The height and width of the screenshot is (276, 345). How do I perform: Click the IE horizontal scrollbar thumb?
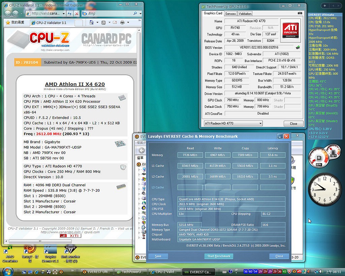(40, 241)
